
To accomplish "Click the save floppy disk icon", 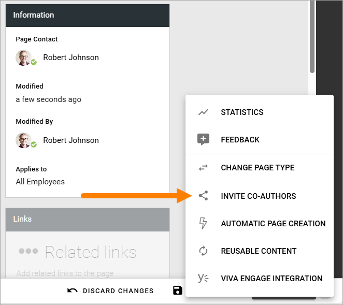I will coord(177,291).
